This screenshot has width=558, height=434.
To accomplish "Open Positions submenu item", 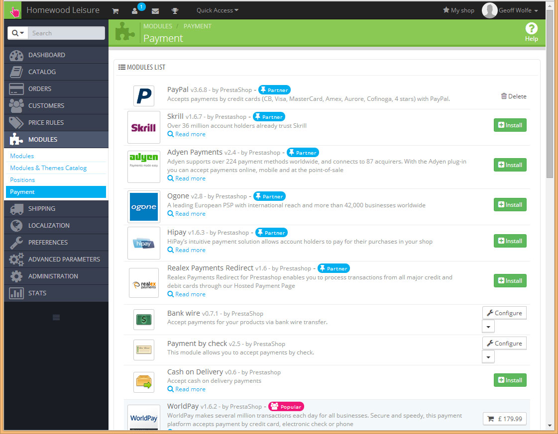I will (22, 180).
